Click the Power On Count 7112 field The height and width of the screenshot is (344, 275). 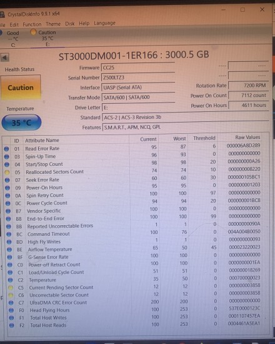248,95
